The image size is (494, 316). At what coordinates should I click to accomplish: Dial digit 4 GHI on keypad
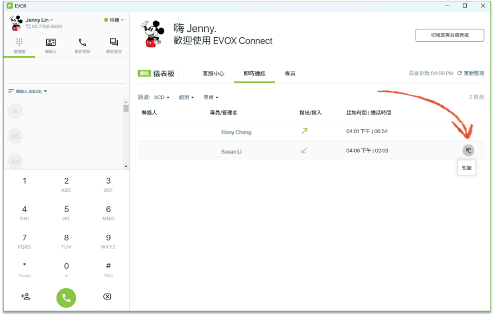(x=24, y=213)
